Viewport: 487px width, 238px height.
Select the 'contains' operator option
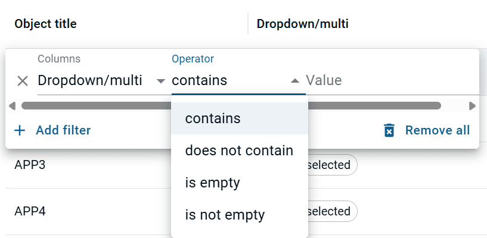click(x=240, y=118)
